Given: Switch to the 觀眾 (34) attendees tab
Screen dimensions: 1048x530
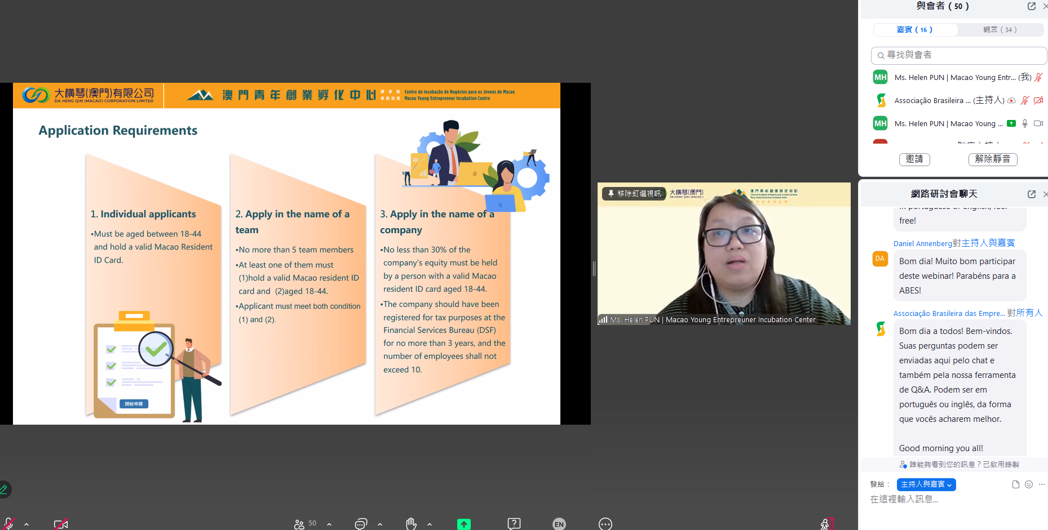Looking at the screenshot, I should click(1000, 29).
